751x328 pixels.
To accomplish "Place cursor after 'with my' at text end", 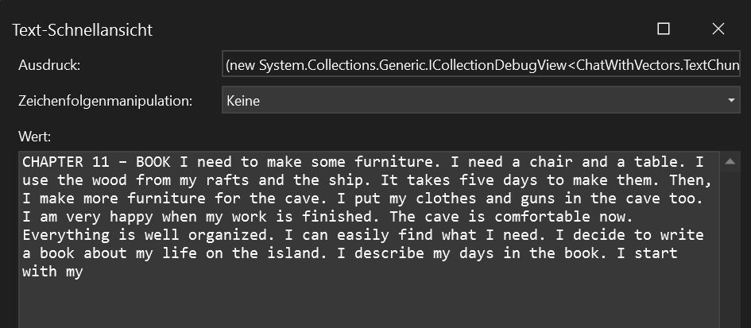I will (84, 272).
